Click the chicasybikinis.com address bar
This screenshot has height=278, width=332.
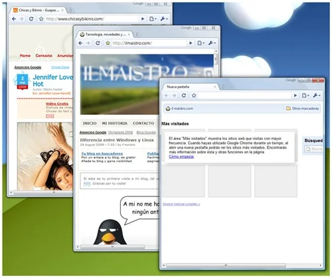(x=92, y=19)
